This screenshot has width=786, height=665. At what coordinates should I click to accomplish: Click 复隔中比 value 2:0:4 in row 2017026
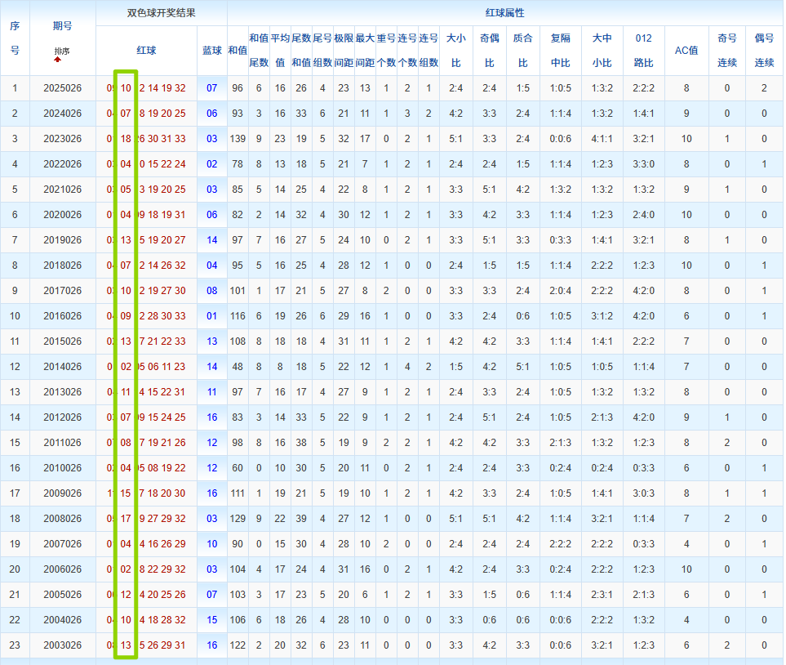click(561, 291)
